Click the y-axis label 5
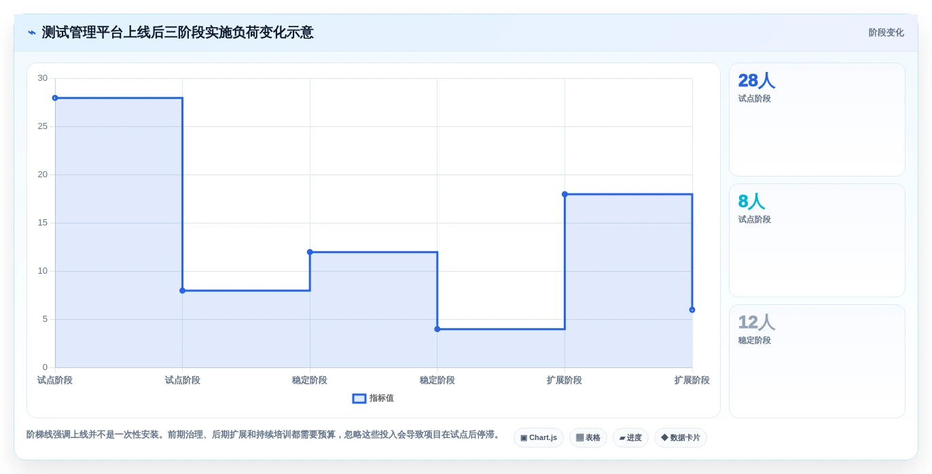This screenshot has height=474, width=932. click(x=45, y=319)
